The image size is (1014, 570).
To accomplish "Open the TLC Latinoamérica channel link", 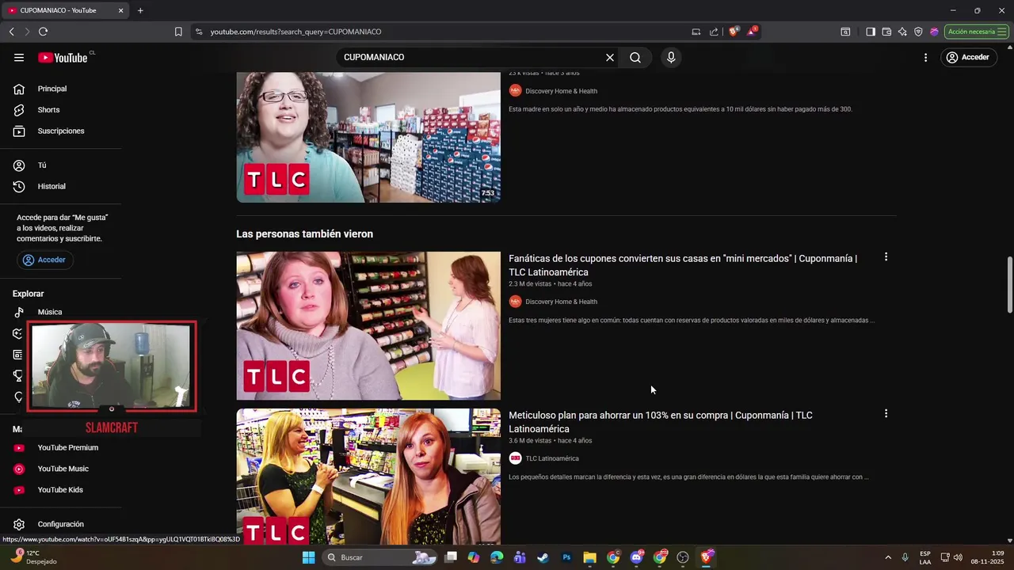I will (x=552, y=458).
